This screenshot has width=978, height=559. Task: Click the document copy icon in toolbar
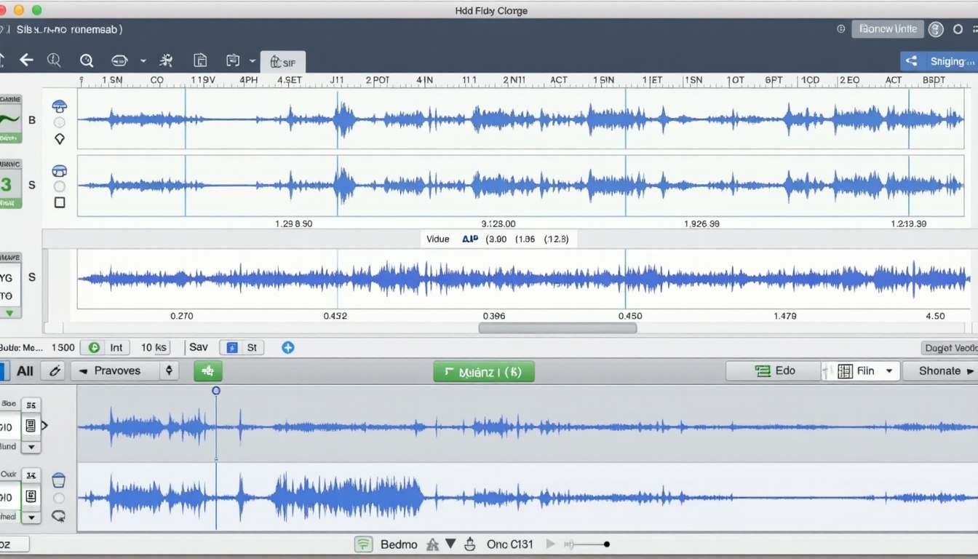tap(200, 60)
